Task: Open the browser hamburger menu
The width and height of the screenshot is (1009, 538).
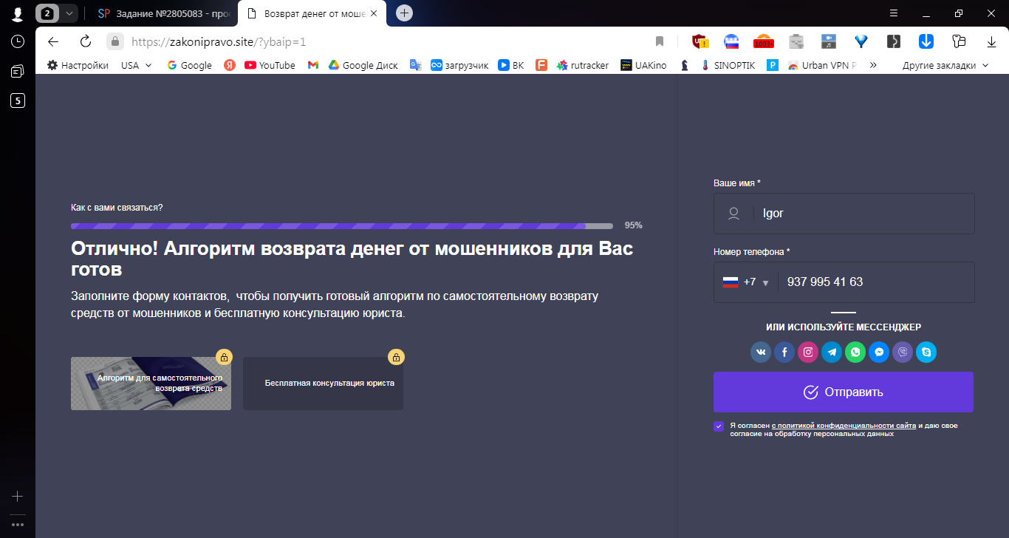Action: point(894,13)
